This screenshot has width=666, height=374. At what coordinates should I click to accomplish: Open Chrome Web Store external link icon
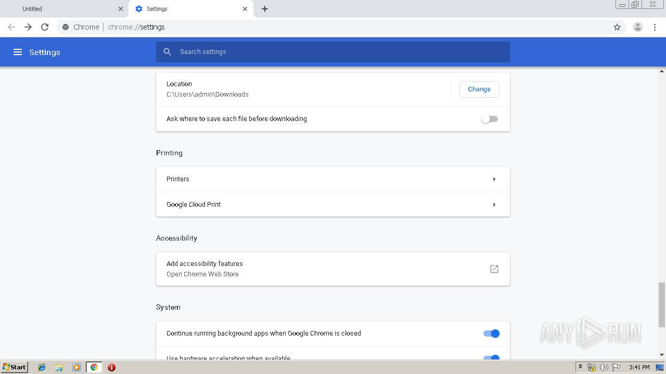coord(494,269)
